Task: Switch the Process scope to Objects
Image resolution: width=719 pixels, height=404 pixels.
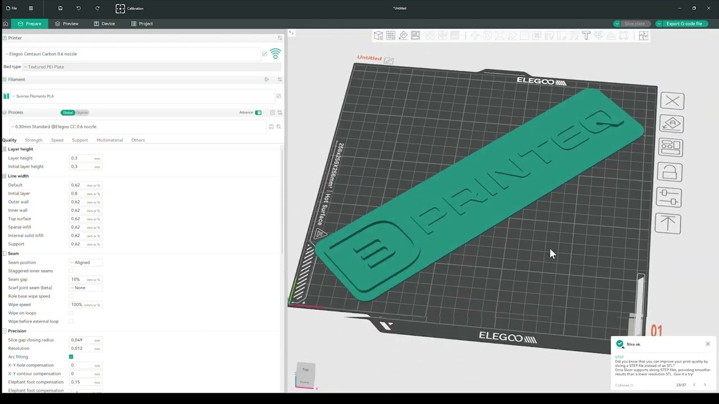Action: pyautogui.click(x=82, y=113)
